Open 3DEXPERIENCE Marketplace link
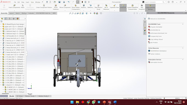This screenshot has height=105, width=187. [158, 51]
